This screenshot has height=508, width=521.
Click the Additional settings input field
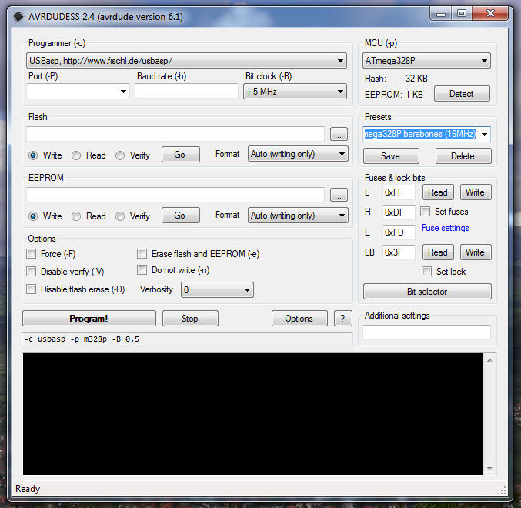426,333
